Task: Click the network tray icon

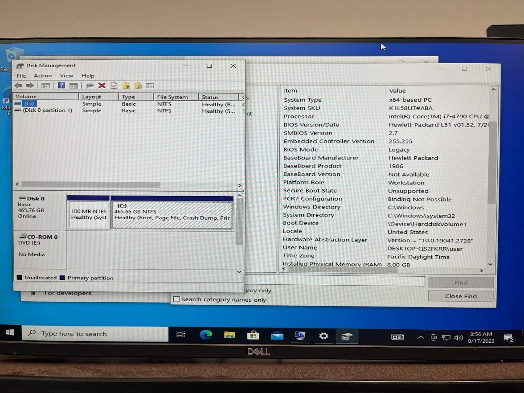Action: coord(446,338)
